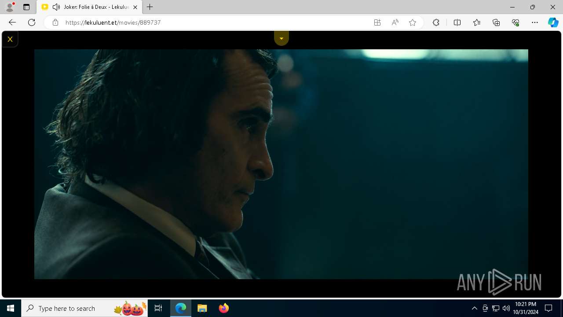The height and width of the screenshot is (317, 563).
Task: Open a new browser tab
Action: tap(150, 7)
